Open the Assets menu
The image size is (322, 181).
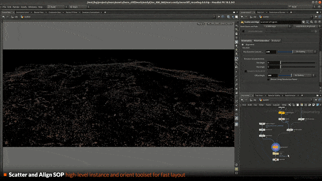coord(24,7)
